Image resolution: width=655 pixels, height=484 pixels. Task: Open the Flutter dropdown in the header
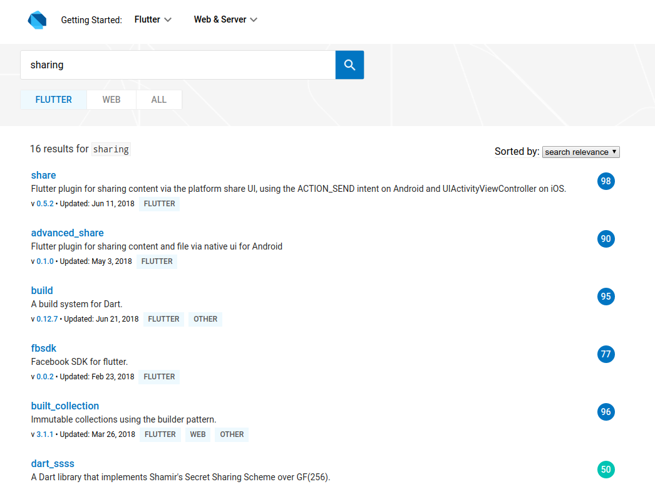coord(152,19)
